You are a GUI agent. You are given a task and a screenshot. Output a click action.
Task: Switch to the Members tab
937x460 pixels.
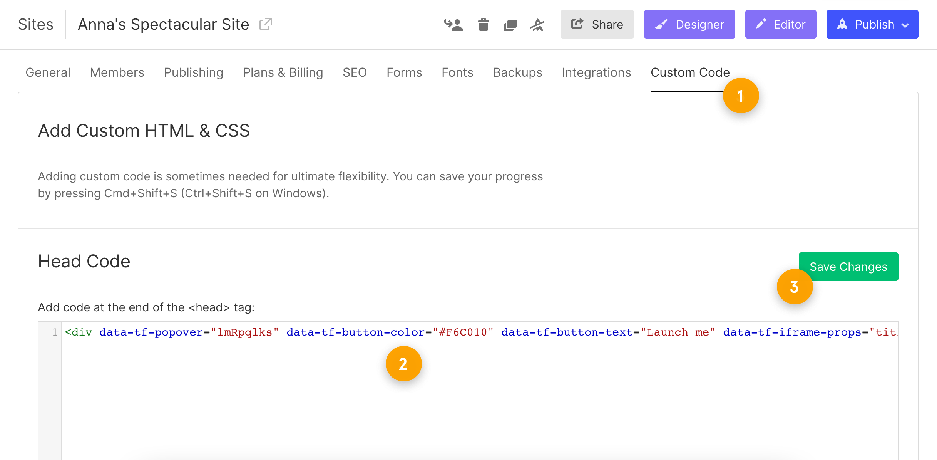(x=117, y=72)
